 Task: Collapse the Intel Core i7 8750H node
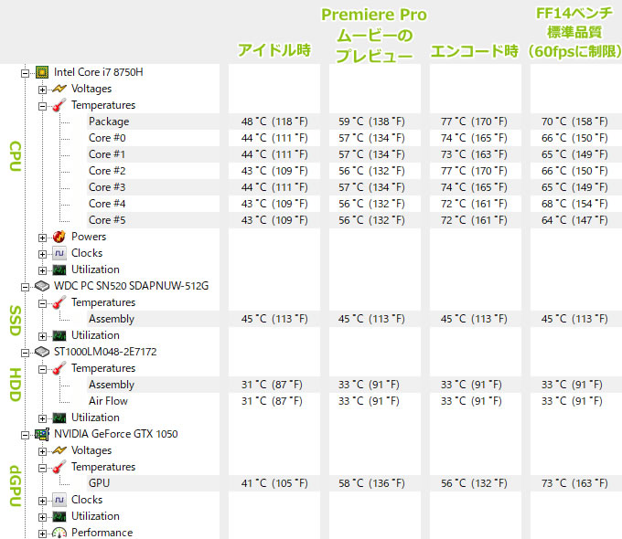25,73
